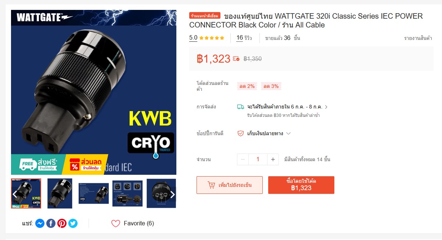This screenshot has width=442, height=240.
Task: Share product on Twitter icon
Action: point(73,223)
